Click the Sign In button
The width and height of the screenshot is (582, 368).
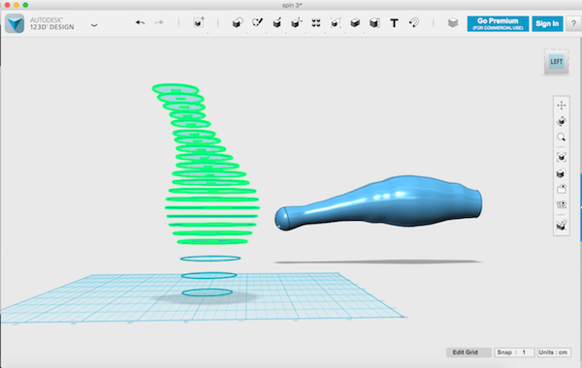coord(547,23)
